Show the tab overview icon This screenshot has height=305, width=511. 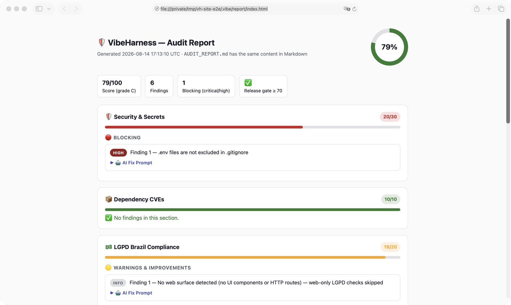(x=501, y=9)
